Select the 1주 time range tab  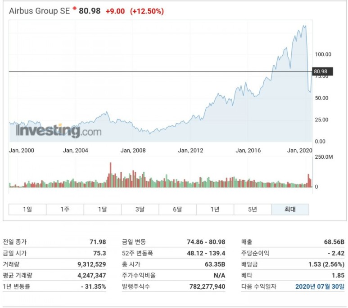coord(65,209)
